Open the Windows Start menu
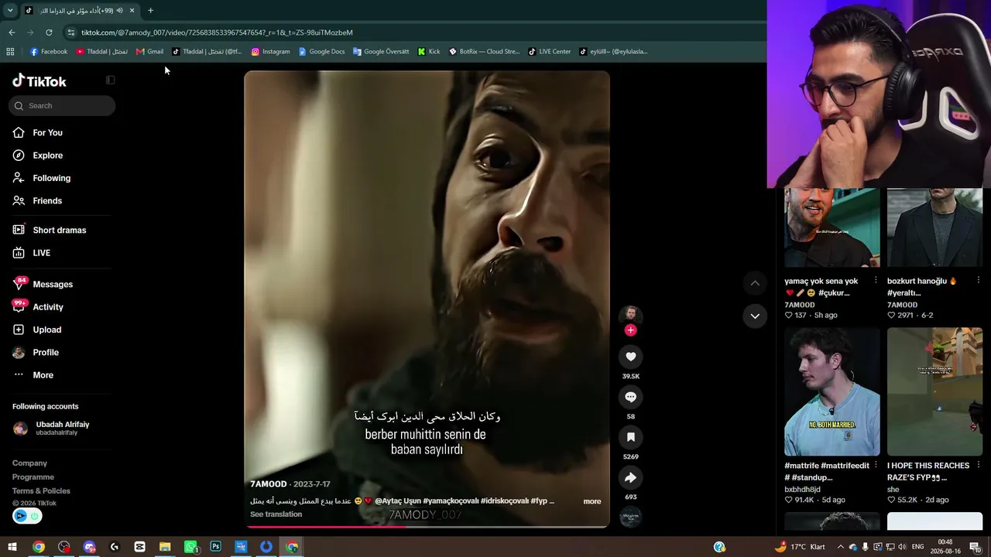 (12, 547)
